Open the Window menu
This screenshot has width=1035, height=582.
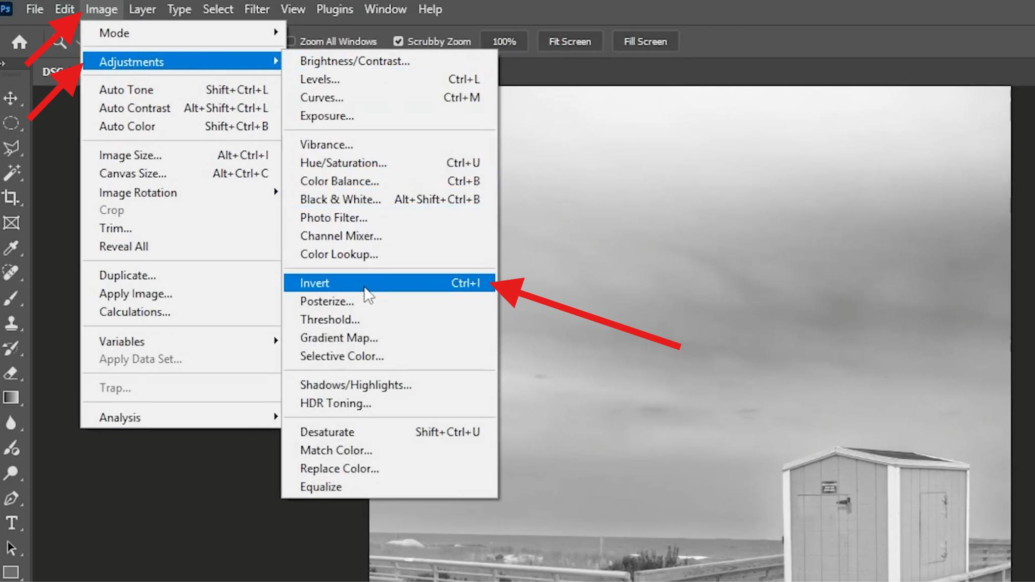pyautogui.click(x=386, y=9)
